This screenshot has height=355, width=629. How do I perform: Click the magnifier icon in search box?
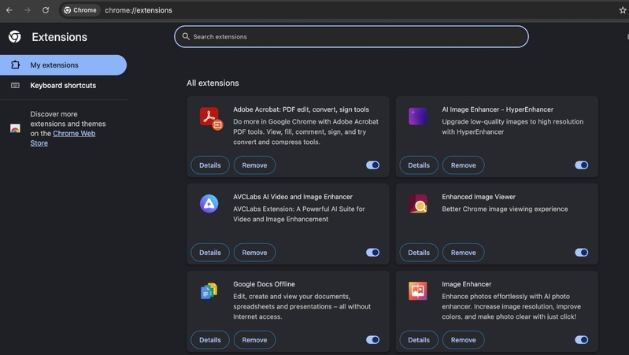click(186, 36)
